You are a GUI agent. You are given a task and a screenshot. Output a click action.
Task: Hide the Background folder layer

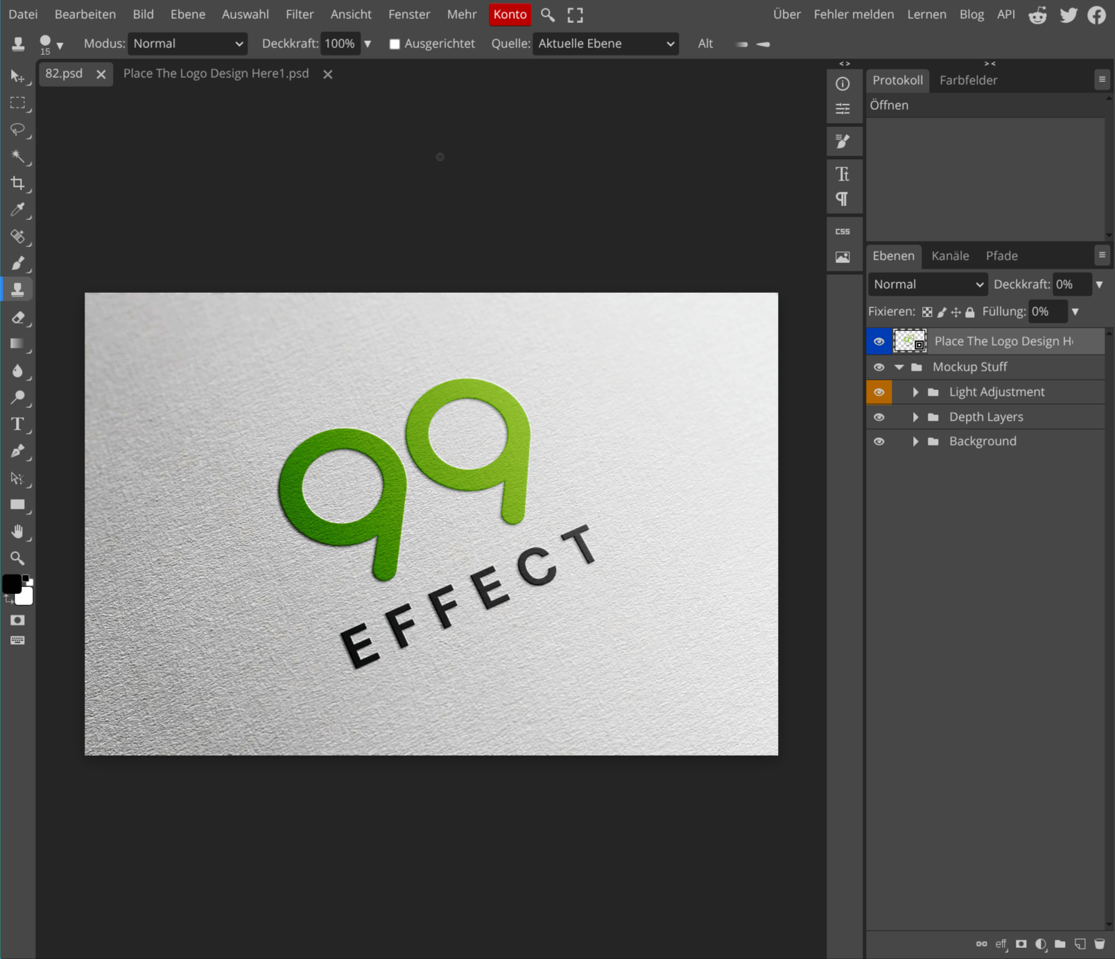coord(879,441)
